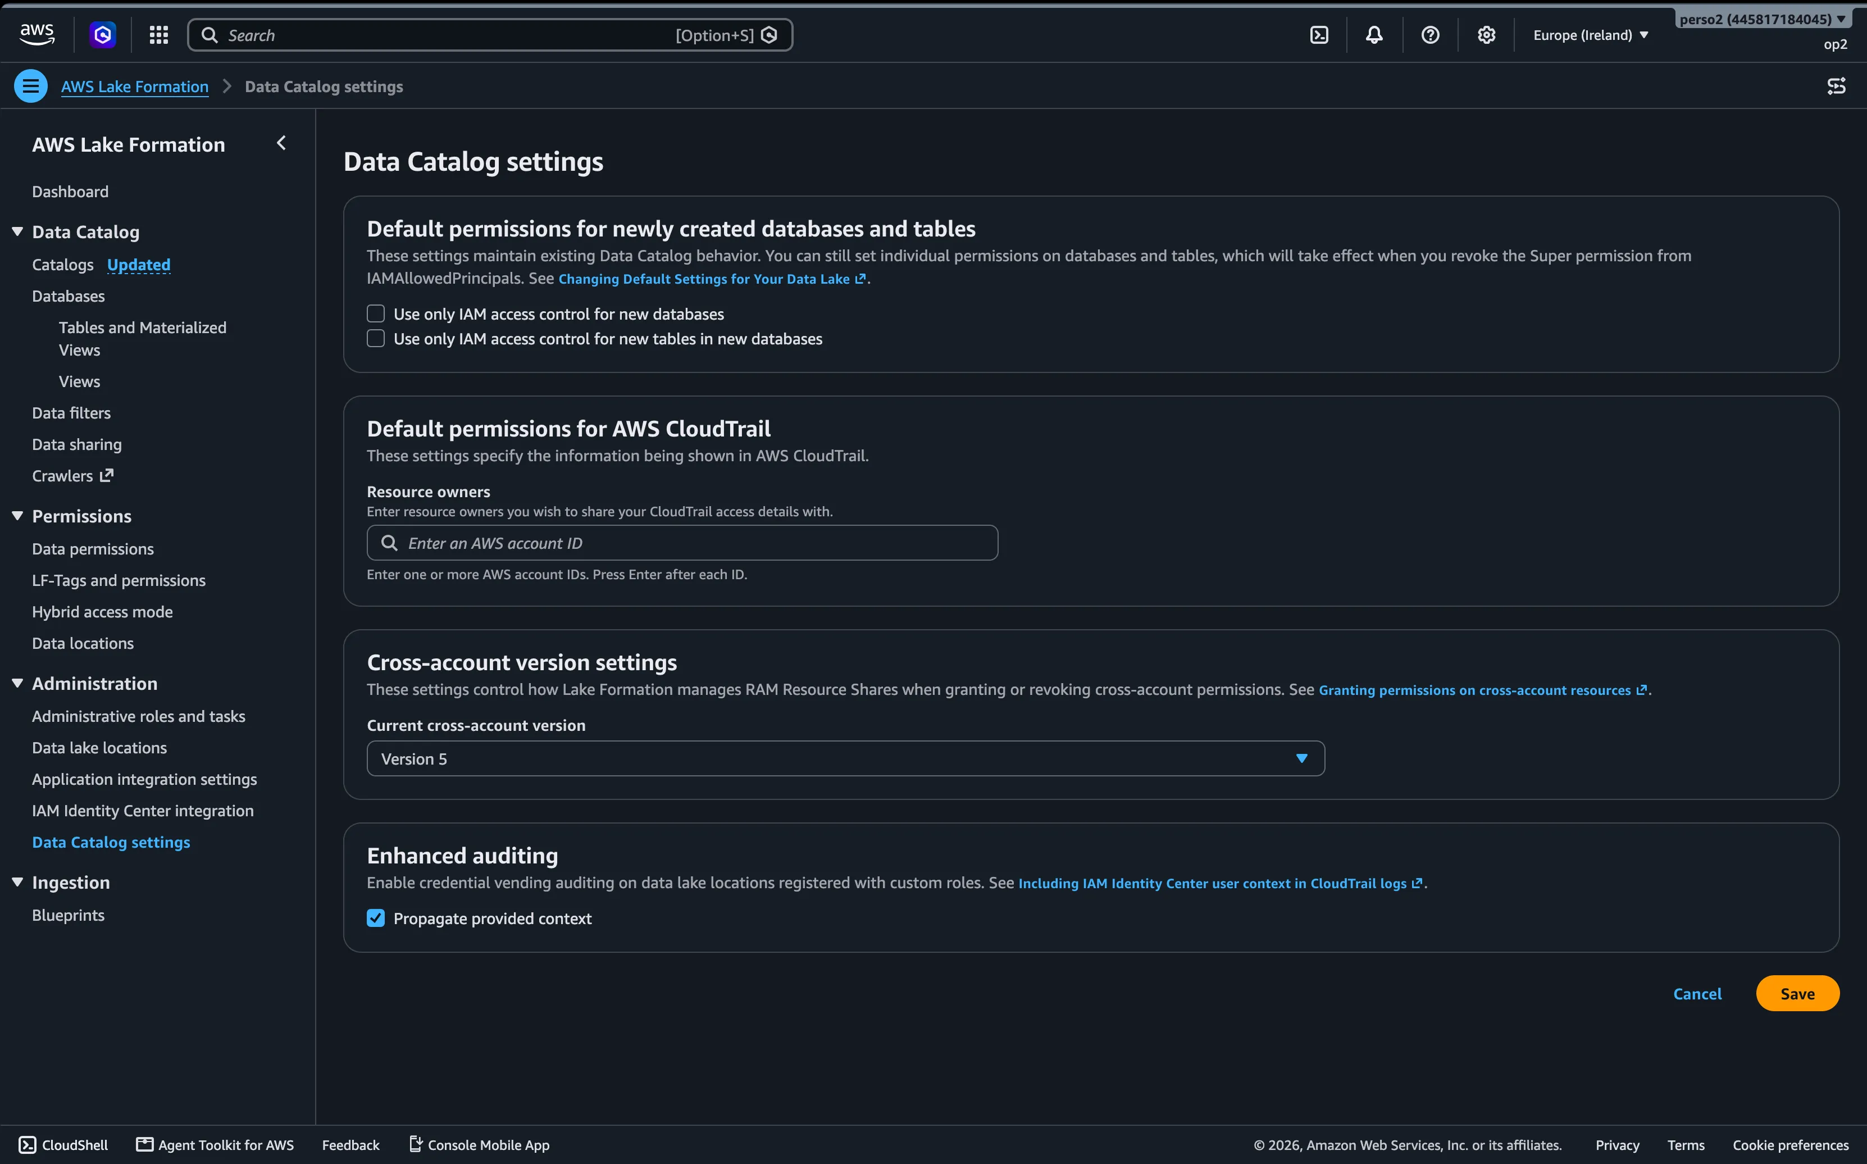Collapse the Permissions section
The height and width of the screenshot is (1164, 1867).
18,516
